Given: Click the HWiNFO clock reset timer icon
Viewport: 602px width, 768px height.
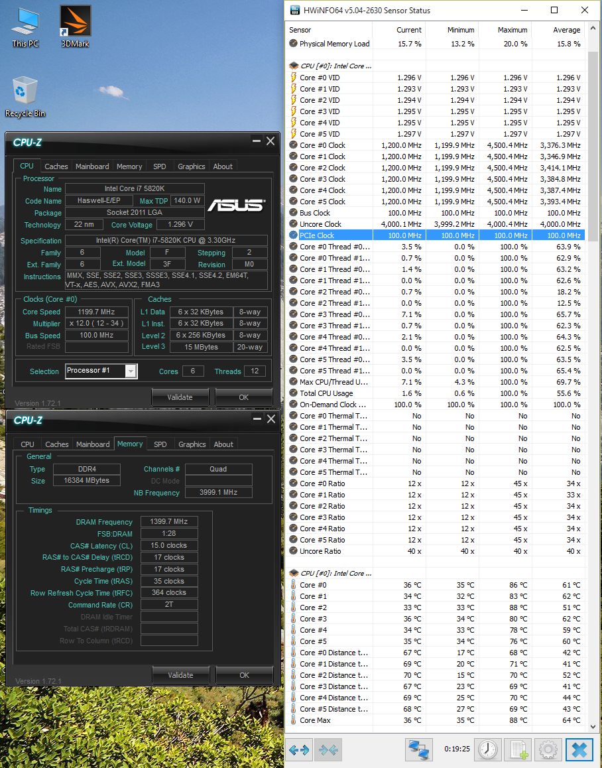Looking at the screenshot, I should pos(487,749).
